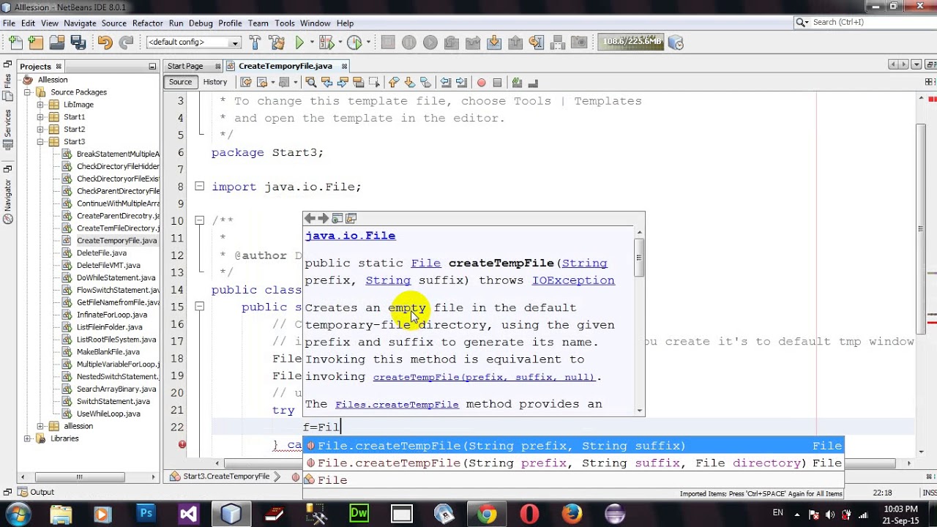Click the Shift Line Left icon
Screen dimensions: 937x527
[x=445, y=82]
